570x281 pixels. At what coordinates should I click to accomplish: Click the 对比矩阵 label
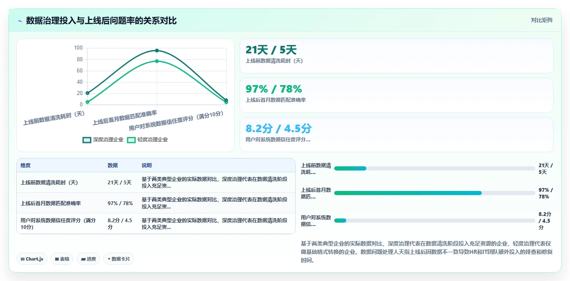pos(542,20)
